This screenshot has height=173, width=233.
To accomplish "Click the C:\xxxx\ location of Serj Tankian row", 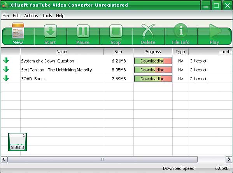I will [x=198, y=70].
